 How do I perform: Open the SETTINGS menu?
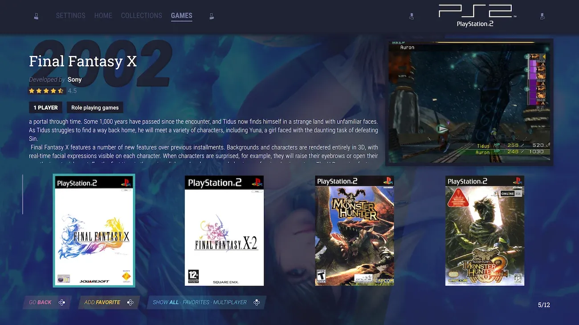(70, 16)
